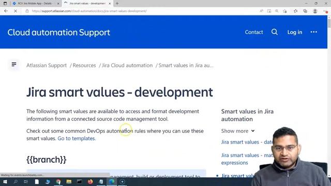Expand Show more in sidebar
Image resolution: width=331 pixels, height=186 pixels.
coord(238,131)
